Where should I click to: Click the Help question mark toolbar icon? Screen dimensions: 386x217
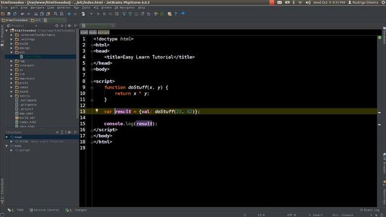(x=176, y=14)
